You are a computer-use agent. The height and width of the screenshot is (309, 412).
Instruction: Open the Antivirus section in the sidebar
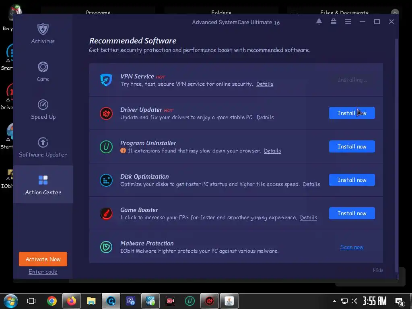pos(43,33)
